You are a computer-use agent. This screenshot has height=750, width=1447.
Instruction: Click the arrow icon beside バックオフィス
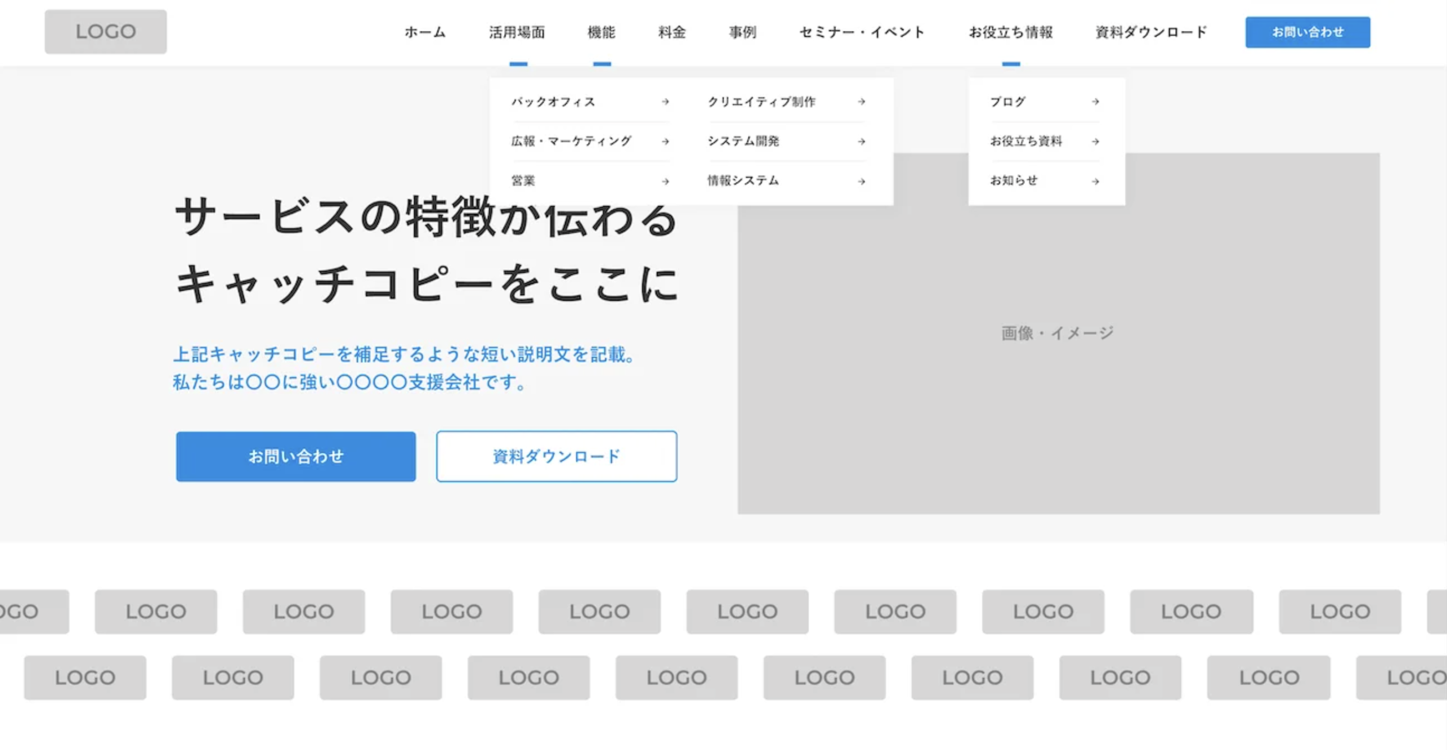click(665, 102)
